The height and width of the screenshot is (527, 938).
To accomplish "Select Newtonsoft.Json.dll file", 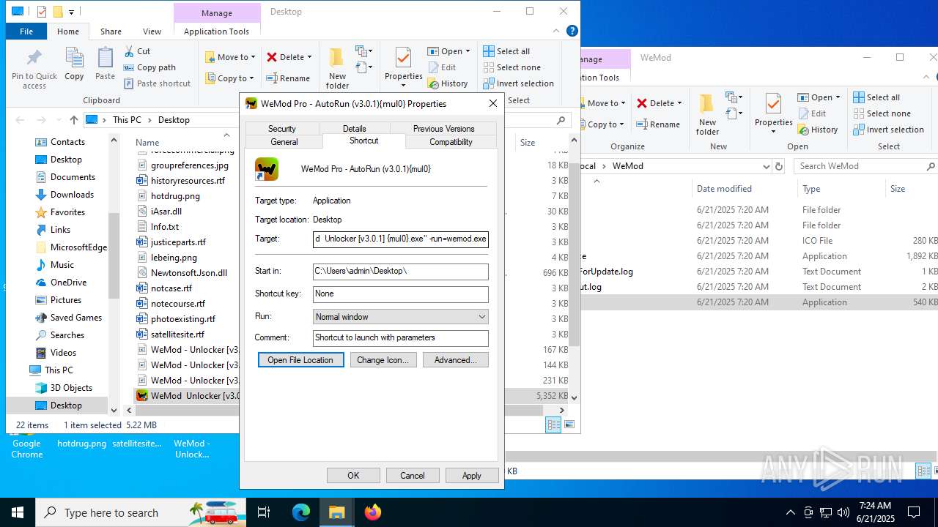I will [x=188, y=273].
